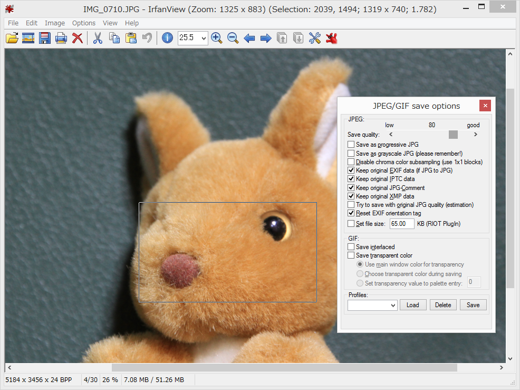Open the Settings wrench icon
The width and height of the screenshot is (520, 390).
tap(315, 38)
